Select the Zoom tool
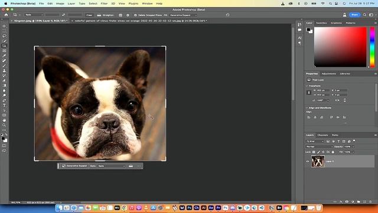Image resolution: width=378 pixels, height=213 pixels. [x=4, y=125]
